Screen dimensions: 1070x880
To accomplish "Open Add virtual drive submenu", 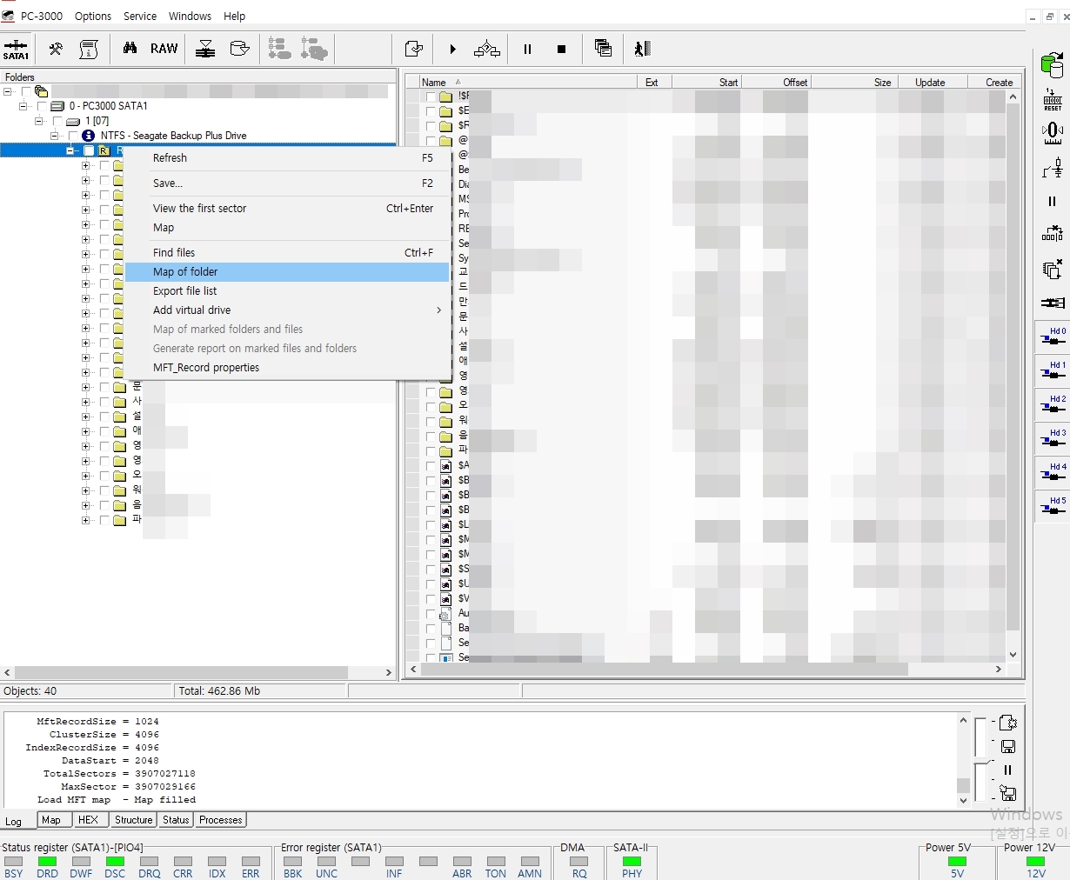I will click(287, 310).
